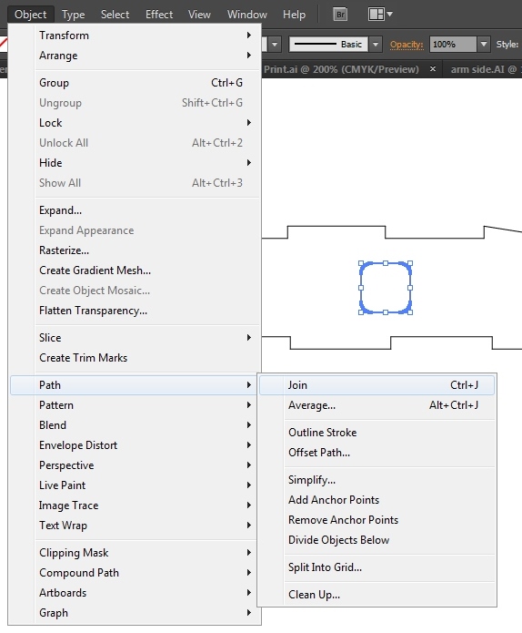Viewport: 522px width, 633px height.
Task: Choose Clean Up... in Path submenu
Action: 376,595
